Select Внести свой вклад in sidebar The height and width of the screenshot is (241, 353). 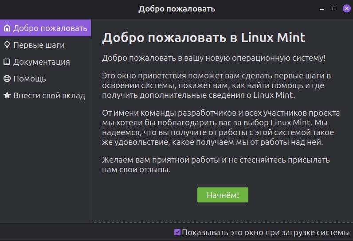pos(46,95)
